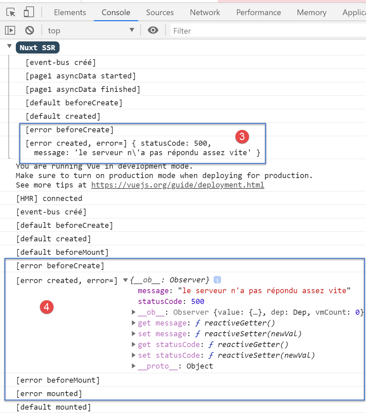Expand the set statusCode reactiveSetter entry

[x=134, y=355]
